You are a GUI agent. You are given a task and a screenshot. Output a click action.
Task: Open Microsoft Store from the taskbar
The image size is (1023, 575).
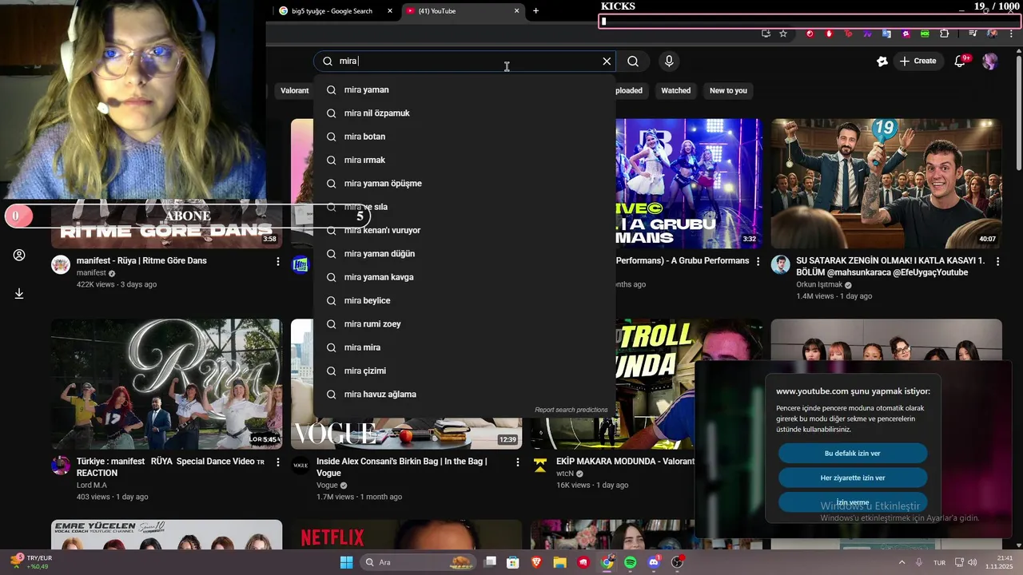click(x=513, y=562)
